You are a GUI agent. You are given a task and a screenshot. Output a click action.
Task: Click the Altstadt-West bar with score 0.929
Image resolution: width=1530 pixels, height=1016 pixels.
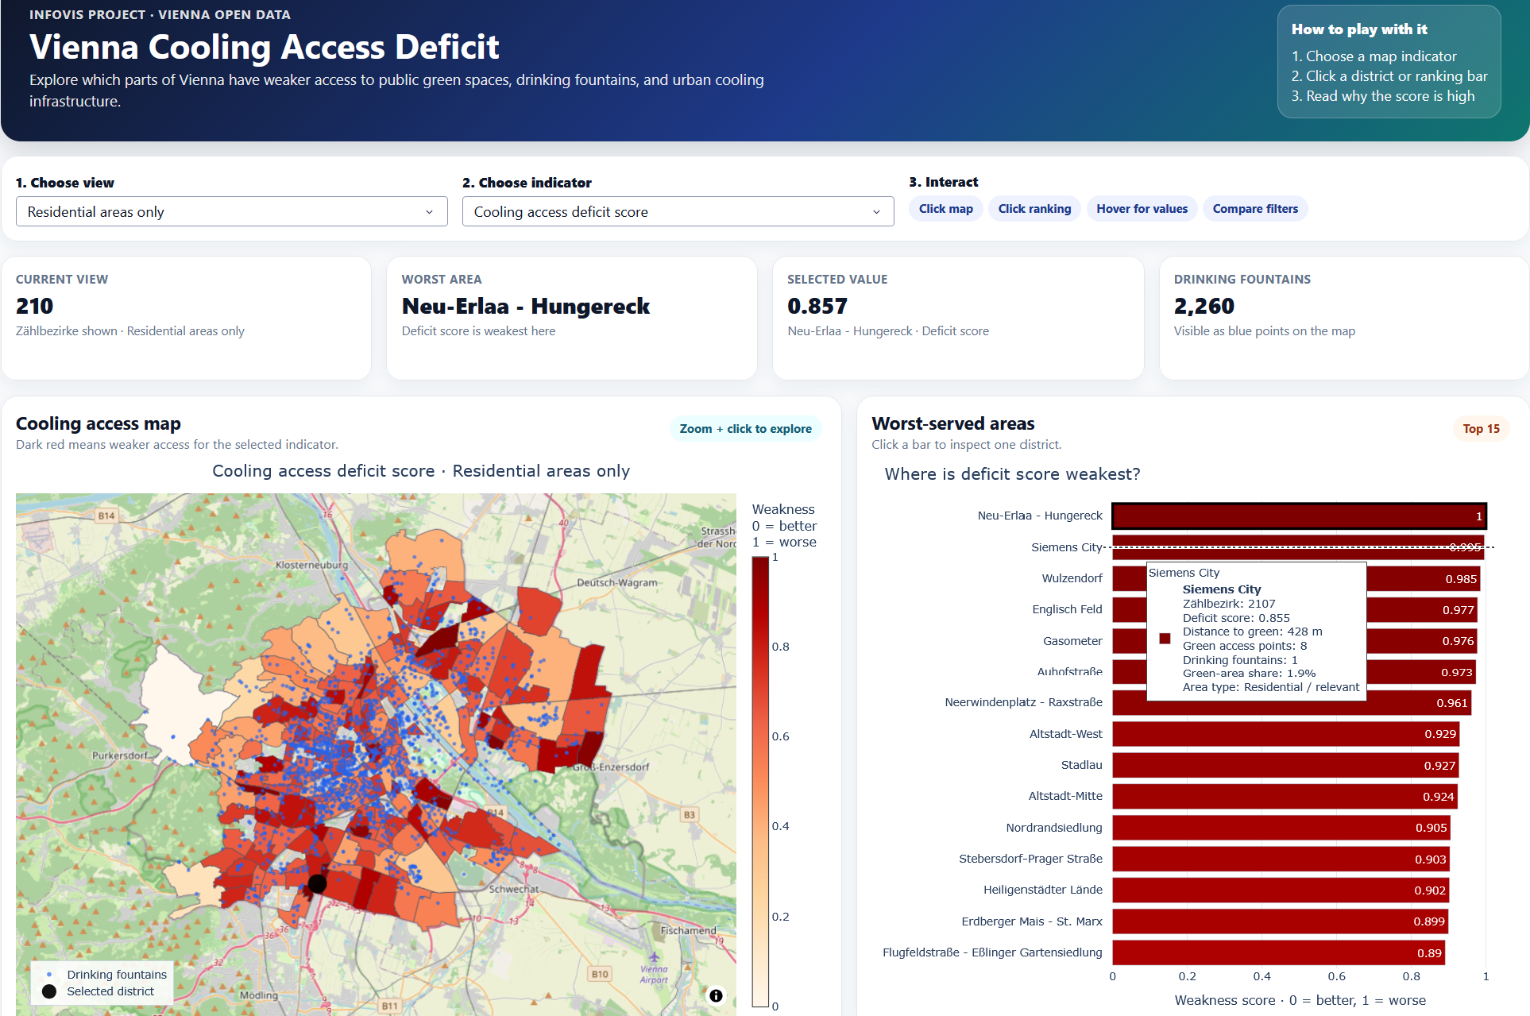[1285, 734]
